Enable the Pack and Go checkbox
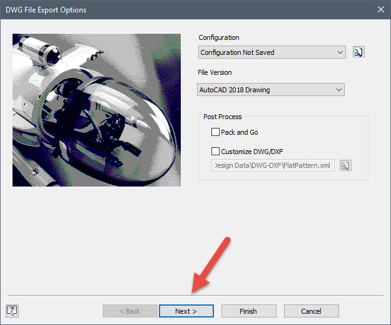 coord(215,132)
